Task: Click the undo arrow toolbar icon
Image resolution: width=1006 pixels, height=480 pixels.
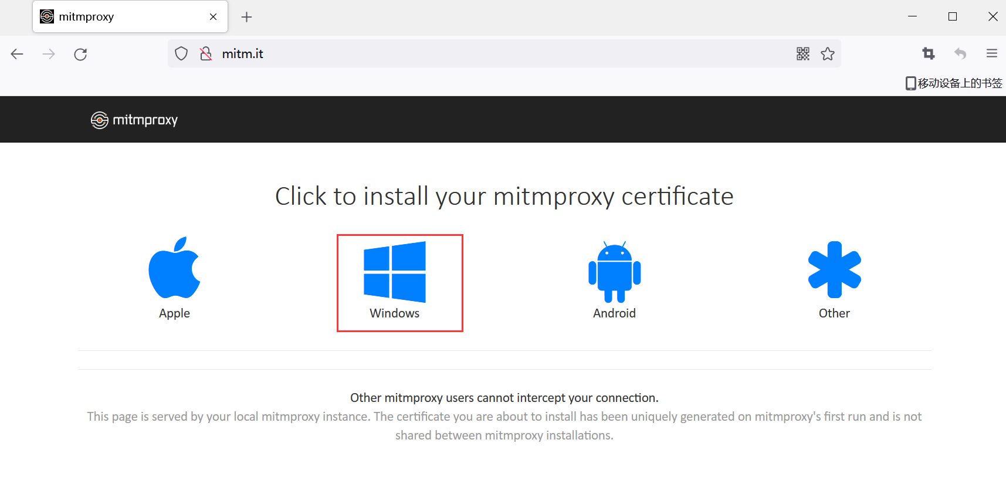Action: [960, 54]
